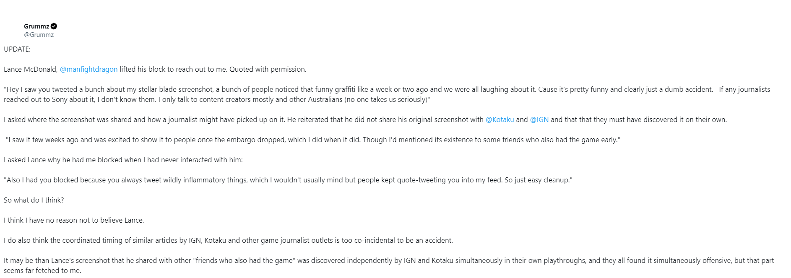Click the line "I asked Lance why he had me blocked"
This screenshot has height=278, width=791.
point(123,160)
